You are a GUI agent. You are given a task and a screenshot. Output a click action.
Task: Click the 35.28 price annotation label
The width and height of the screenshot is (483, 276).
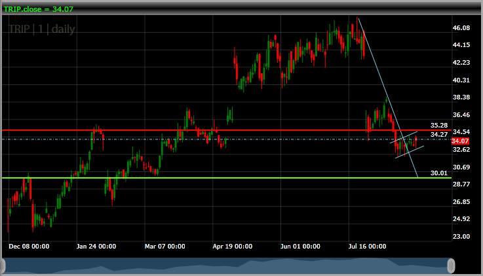click(438, 125)
